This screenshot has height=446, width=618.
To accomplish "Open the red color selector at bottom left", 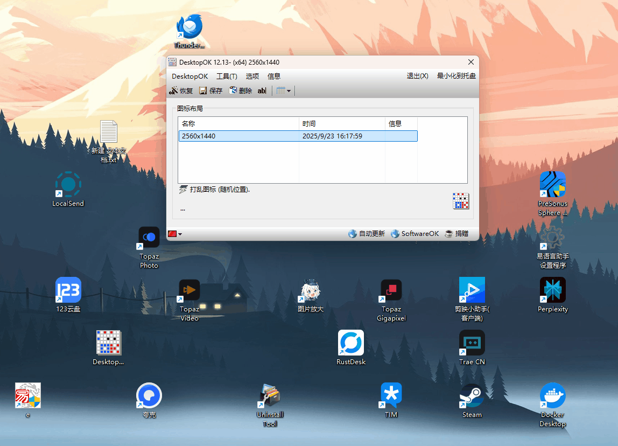I will (x=173, y=234).
